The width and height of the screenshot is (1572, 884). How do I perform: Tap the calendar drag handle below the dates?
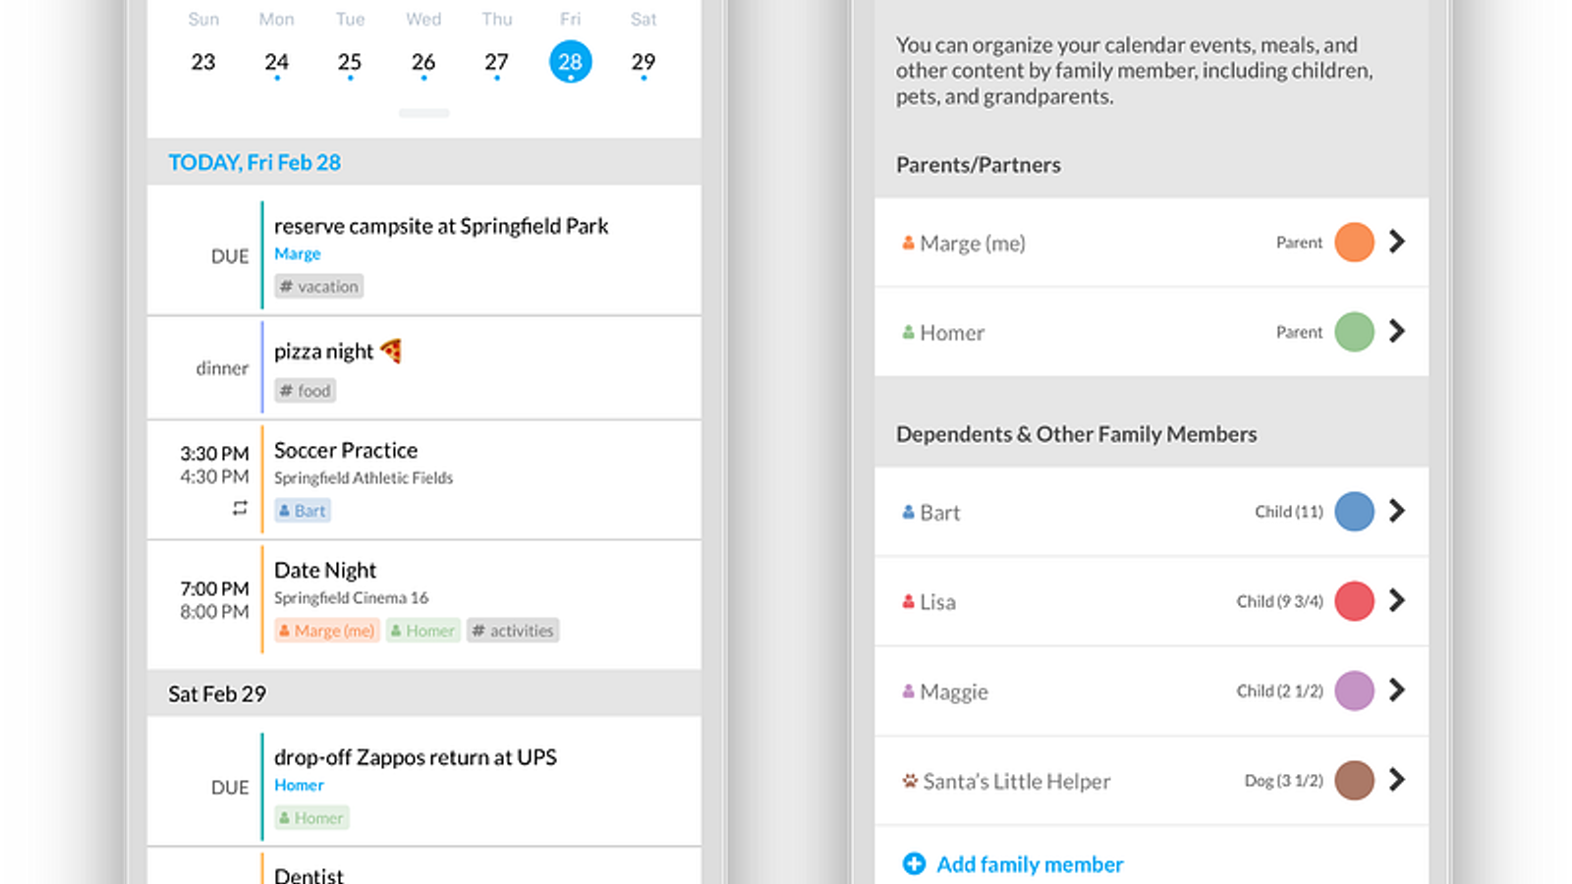tap(423, 113)
